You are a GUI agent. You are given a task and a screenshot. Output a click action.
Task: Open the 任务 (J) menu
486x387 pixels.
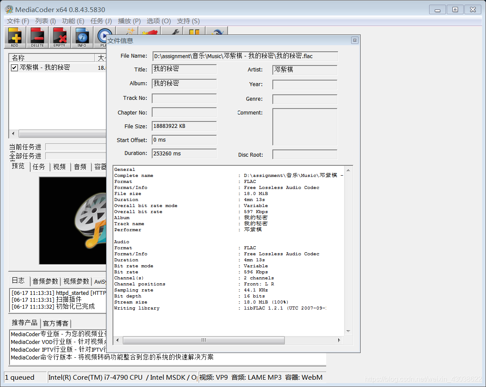(x=101, y=21)
